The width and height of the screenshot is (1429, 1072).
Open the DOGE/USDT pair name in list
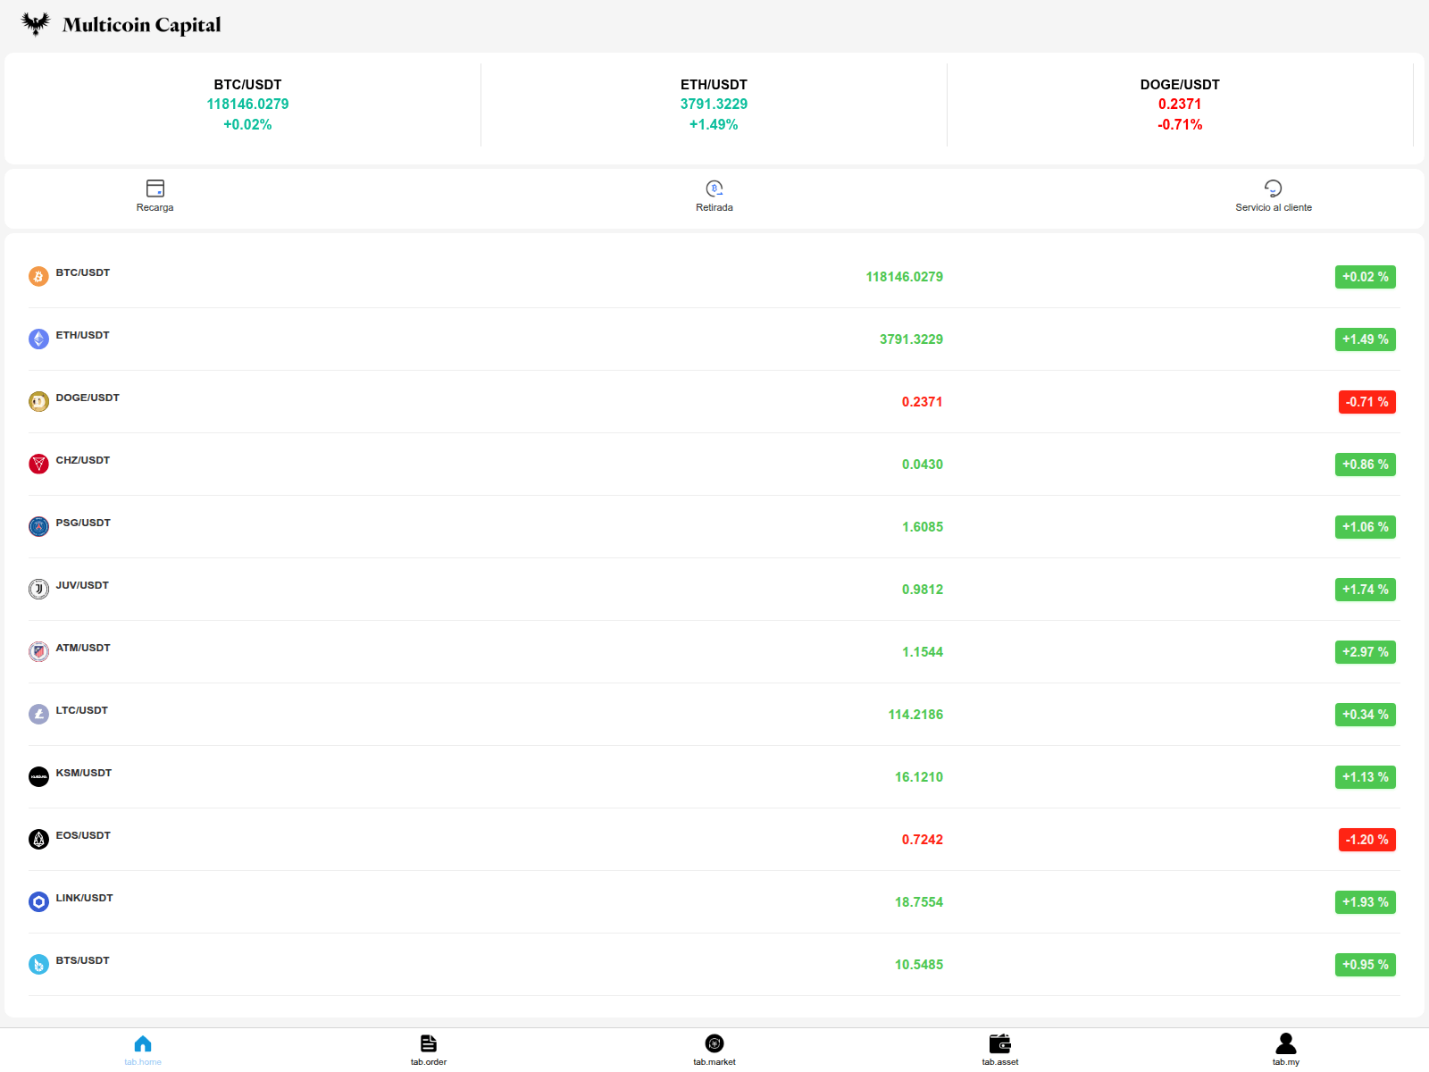click(x=88, y=398)
